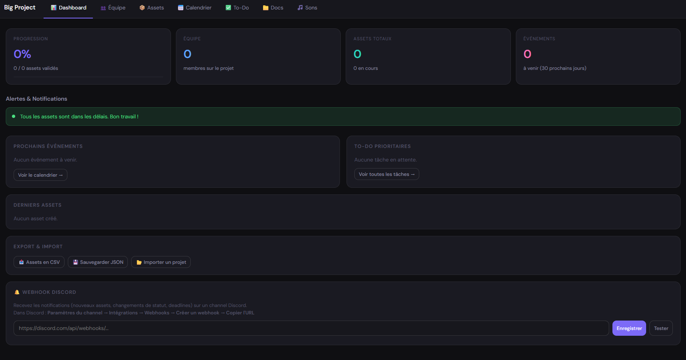This screenshot has height=360, width=686.
Task: Click the Assets Totaux card
Action: pos(428,57)
